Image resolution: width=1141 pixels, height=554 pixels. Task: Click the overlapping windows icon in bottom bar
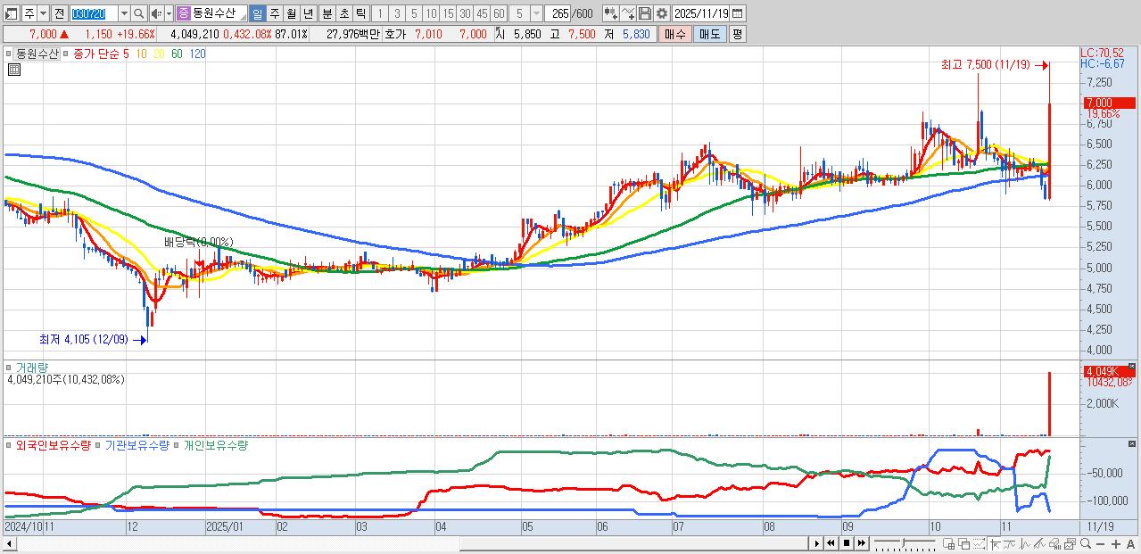(963, 543)
